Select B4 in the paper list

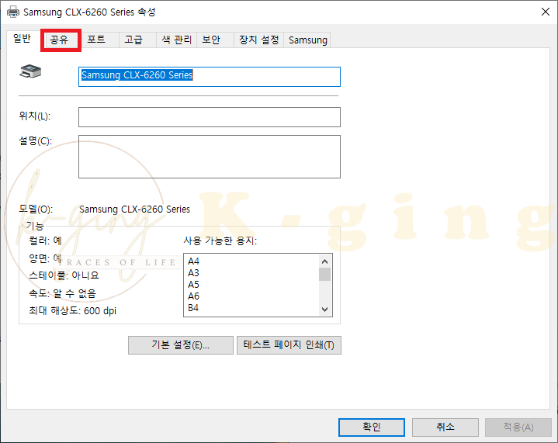tap(193, 308)
